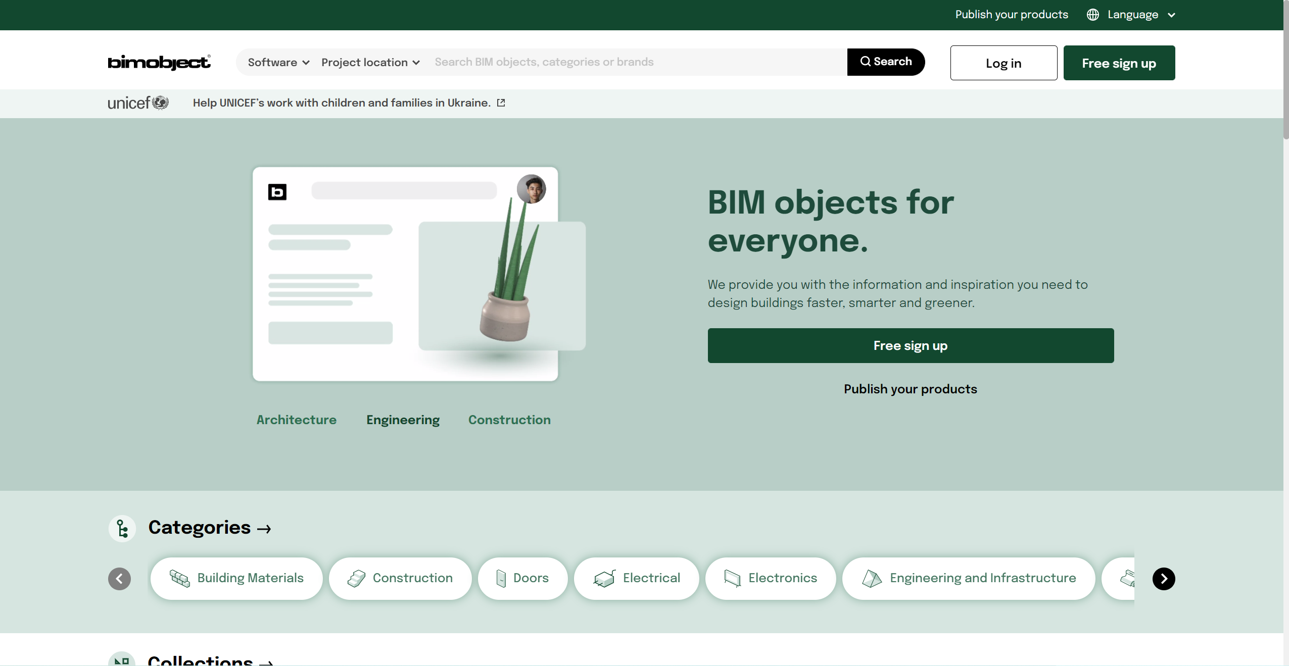Click the Electrical category icon
Screen dimensions: 1289x666
tap(604, 579)
